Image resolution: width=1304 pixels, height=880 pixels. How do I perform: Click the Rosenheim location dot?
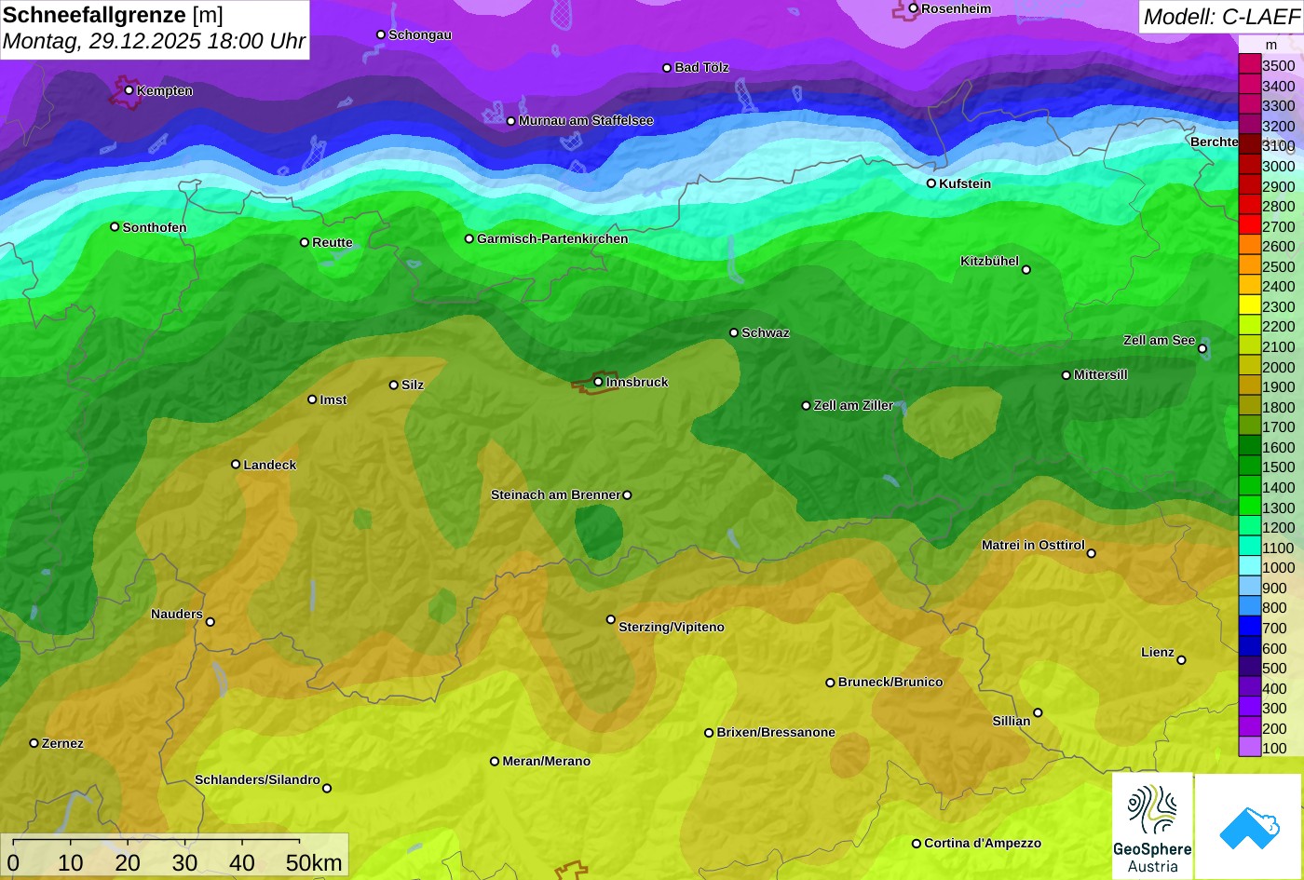(913, 8)
